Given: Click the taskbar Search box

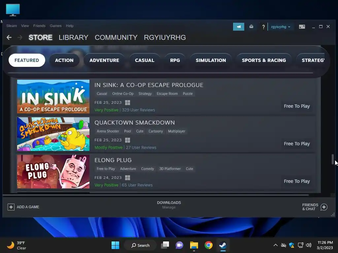Looking at the screenshot, I should pyautogui.click(x=140, y=245).
